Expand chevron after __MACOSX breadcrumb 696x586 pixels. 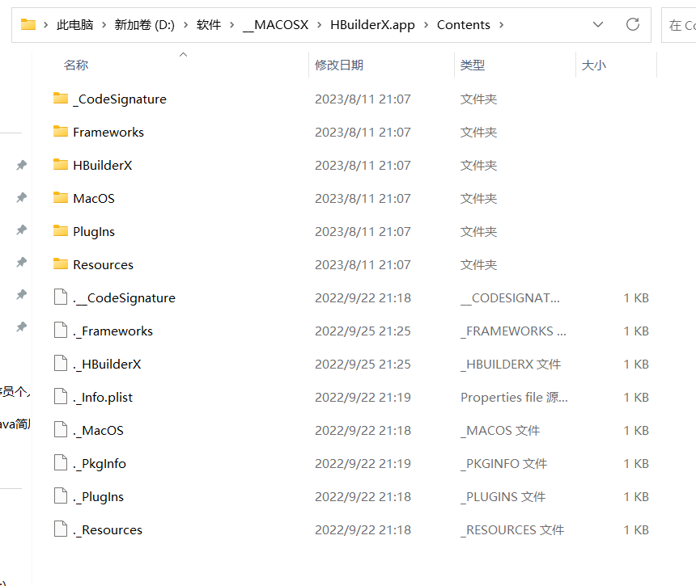(319, 25)
